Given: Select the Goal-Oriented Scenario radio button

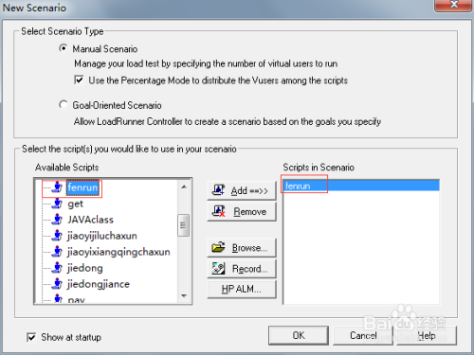Looking at the screenshot, I should (x=64, y=104).
